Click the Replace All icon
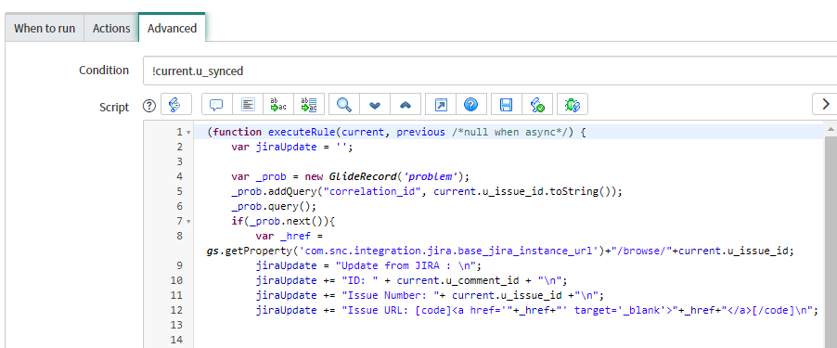This screenshot has width=837, height=348. (x=309, y=104)
